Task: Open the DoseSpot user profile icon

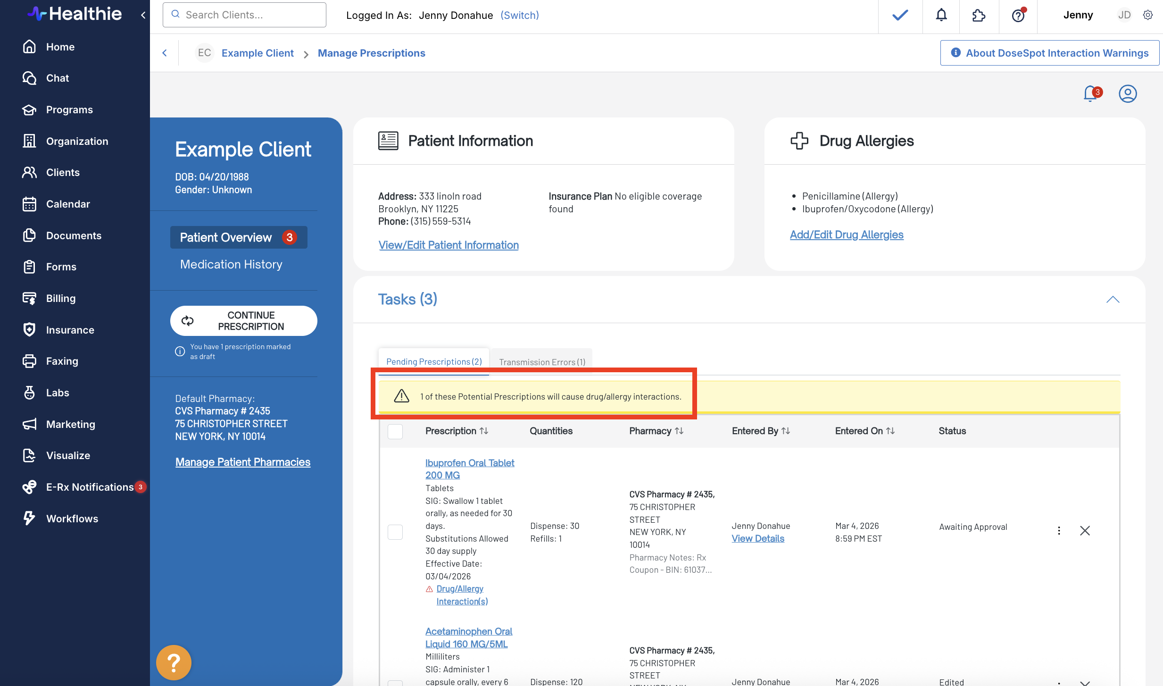Action: pos(1128,93)
